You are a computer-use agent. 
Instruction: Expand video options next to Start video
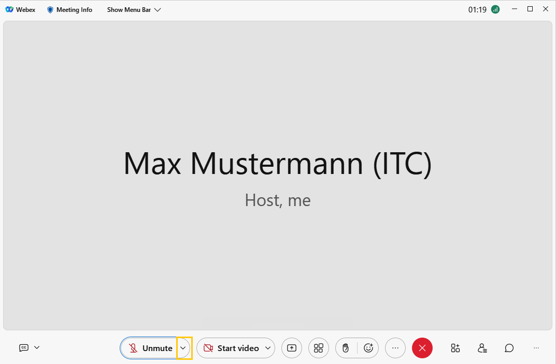tap(268, 348)
